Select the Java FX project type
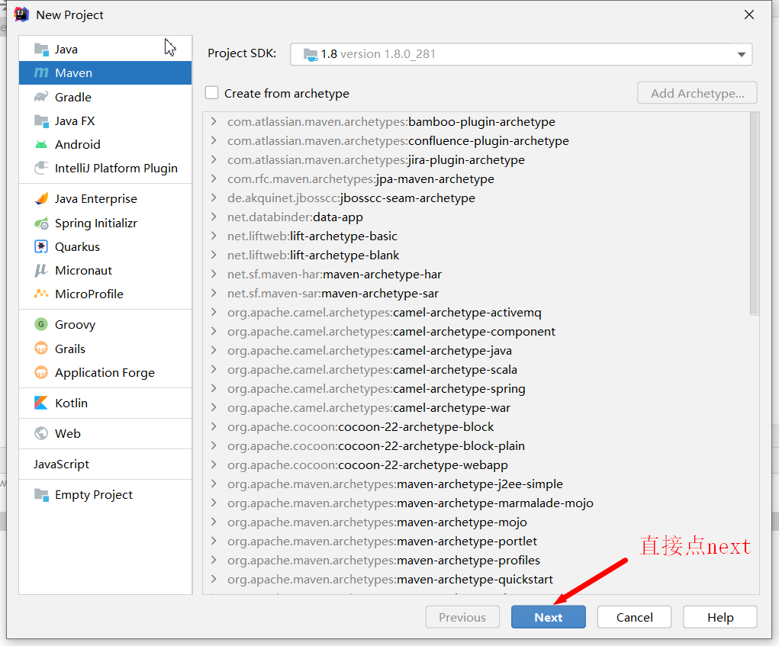This screenshot has width=779, height=646. [76, 121]
